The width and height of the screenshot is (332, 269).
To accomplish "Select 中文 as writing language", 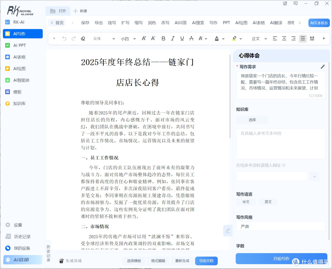I will (246, 202).
